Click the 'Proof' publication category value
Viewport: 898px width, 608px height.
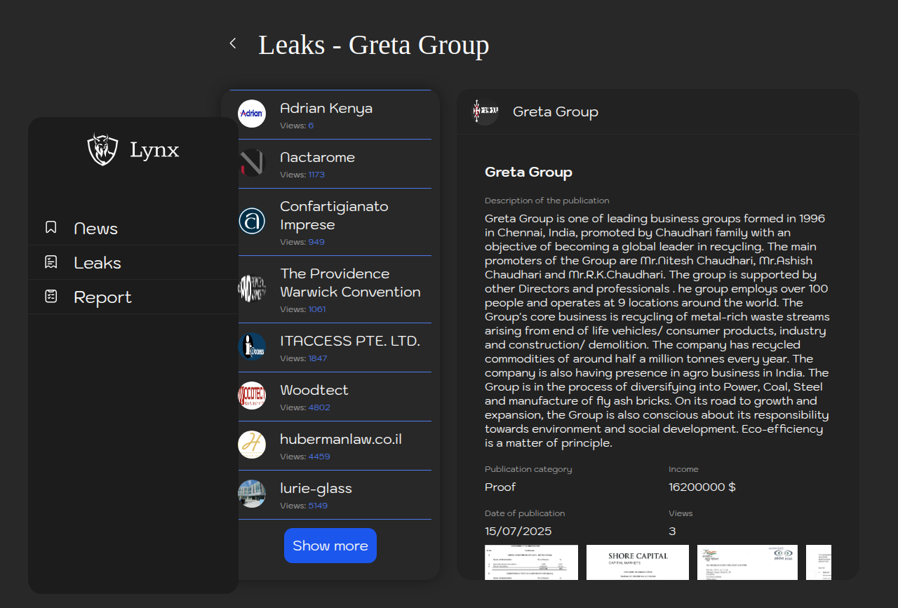[500, 487]
